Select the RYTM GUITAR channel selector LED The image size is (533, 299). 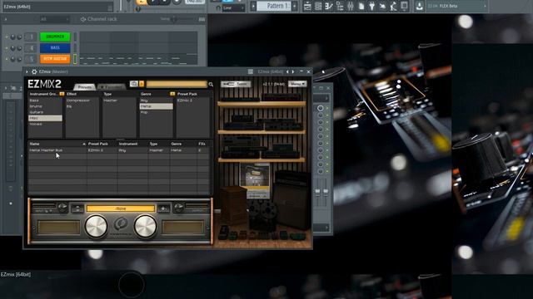75,59
